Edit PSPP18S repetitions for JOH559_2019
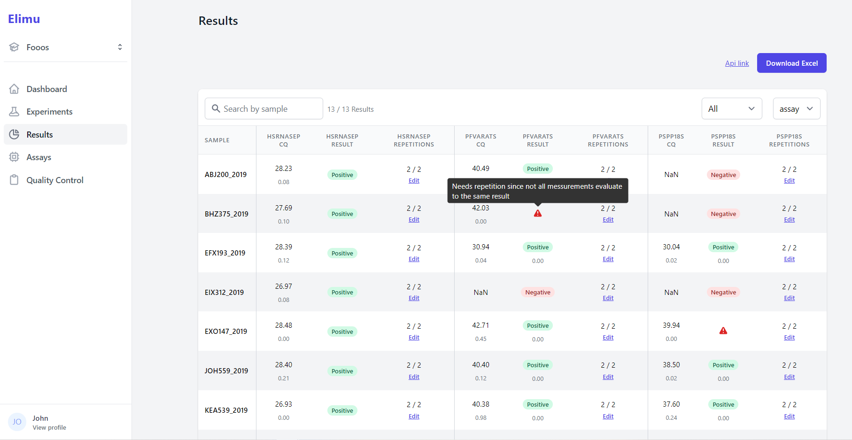The image size is (852, 440). (x=790, y=377)
